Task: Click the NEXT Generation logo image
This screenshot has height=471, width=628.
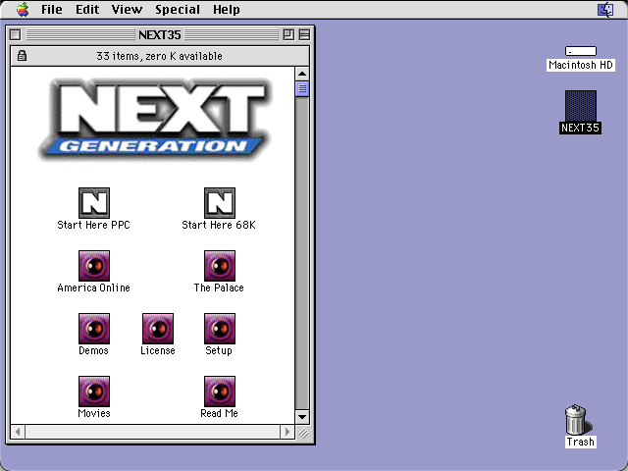Action: point(155,121)
